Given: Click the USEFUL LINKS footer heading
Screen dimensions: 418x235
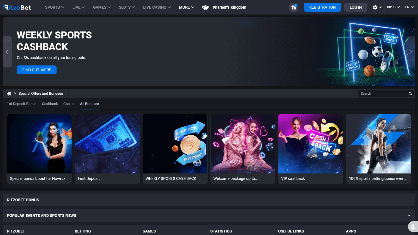Looking at the screenshot, I should (291, 231).
